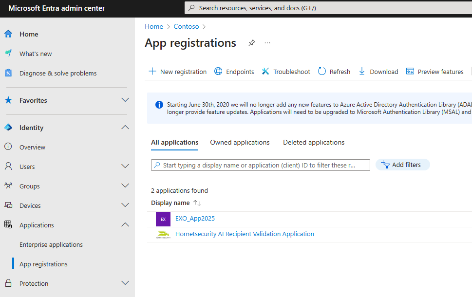Screen dimensions: 472x297
Task: Click the Display name column header
Action: [x=170, y=203]
